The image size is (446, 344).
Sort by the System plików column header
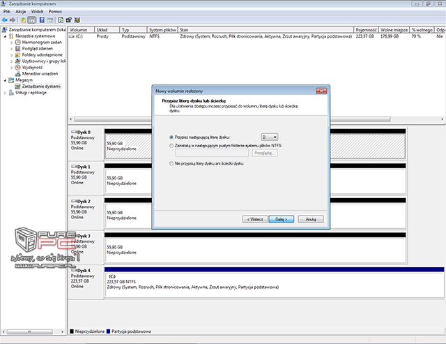162,29
